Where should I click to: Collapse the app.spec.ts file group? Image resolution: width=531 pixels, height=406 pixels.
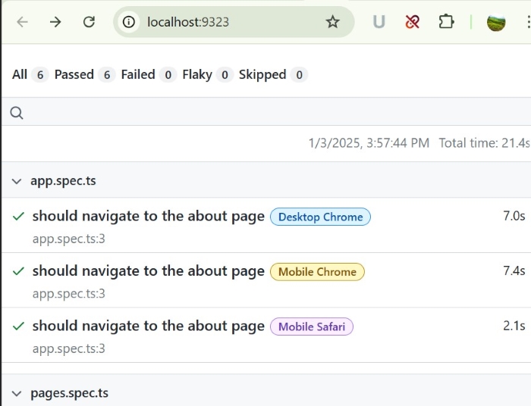(17, 181)
